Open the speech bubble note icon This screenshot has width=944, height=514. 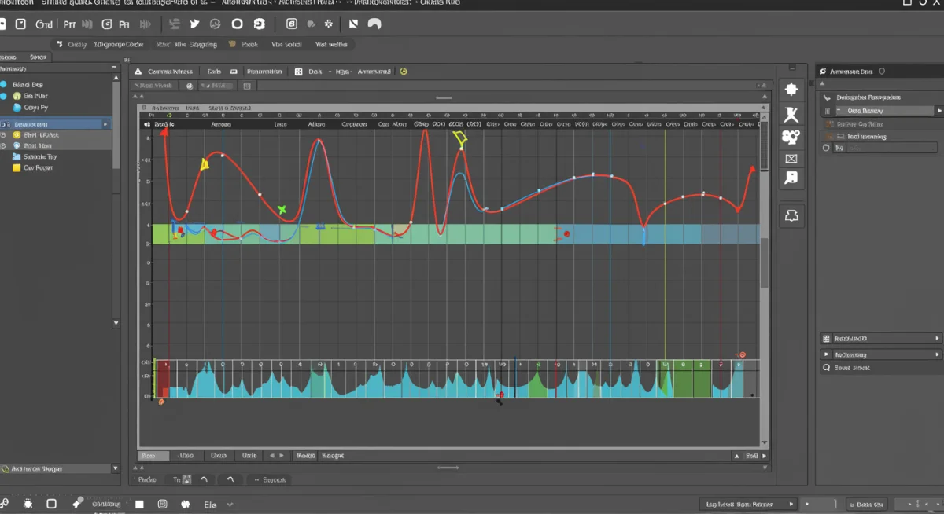pyautogui.click(x=791, y=178)
